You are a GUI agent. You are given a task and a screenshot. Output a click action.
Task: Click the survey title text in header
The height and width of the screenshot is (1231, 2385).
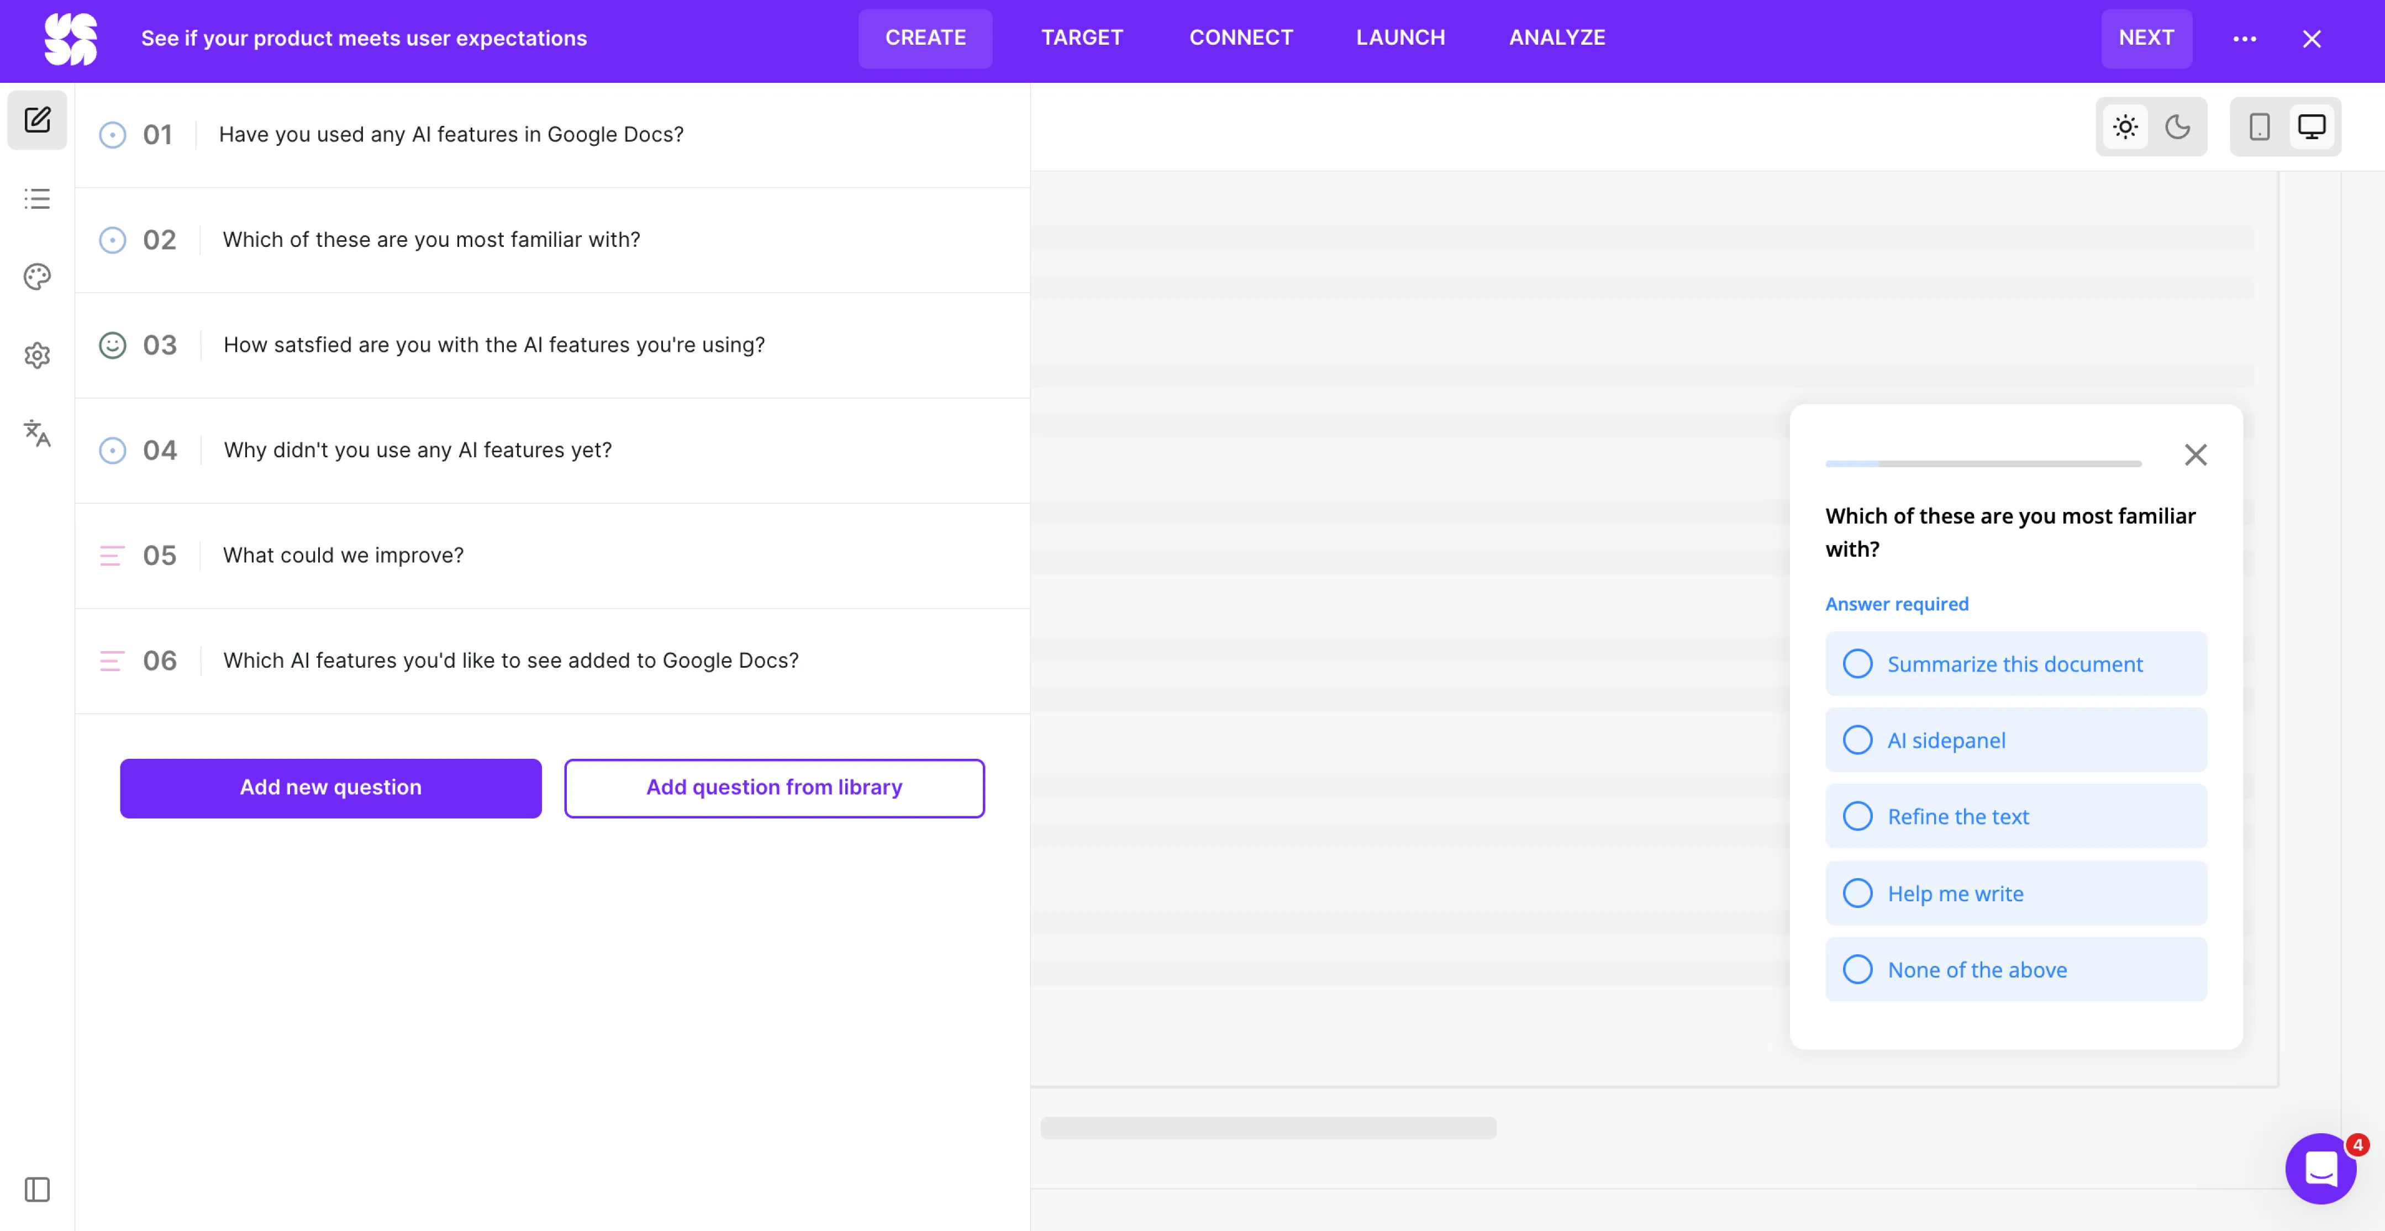tap(364, 39)
